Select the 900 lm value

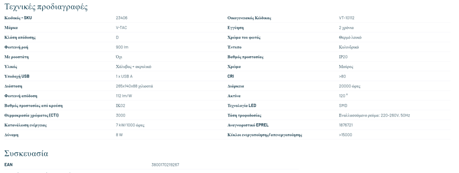click(x=122, y=47)
